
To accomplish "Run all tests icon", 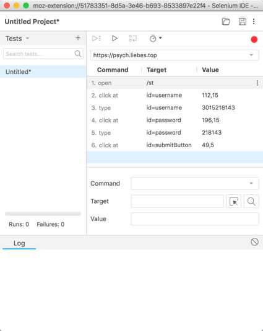I will pos(97,39).
